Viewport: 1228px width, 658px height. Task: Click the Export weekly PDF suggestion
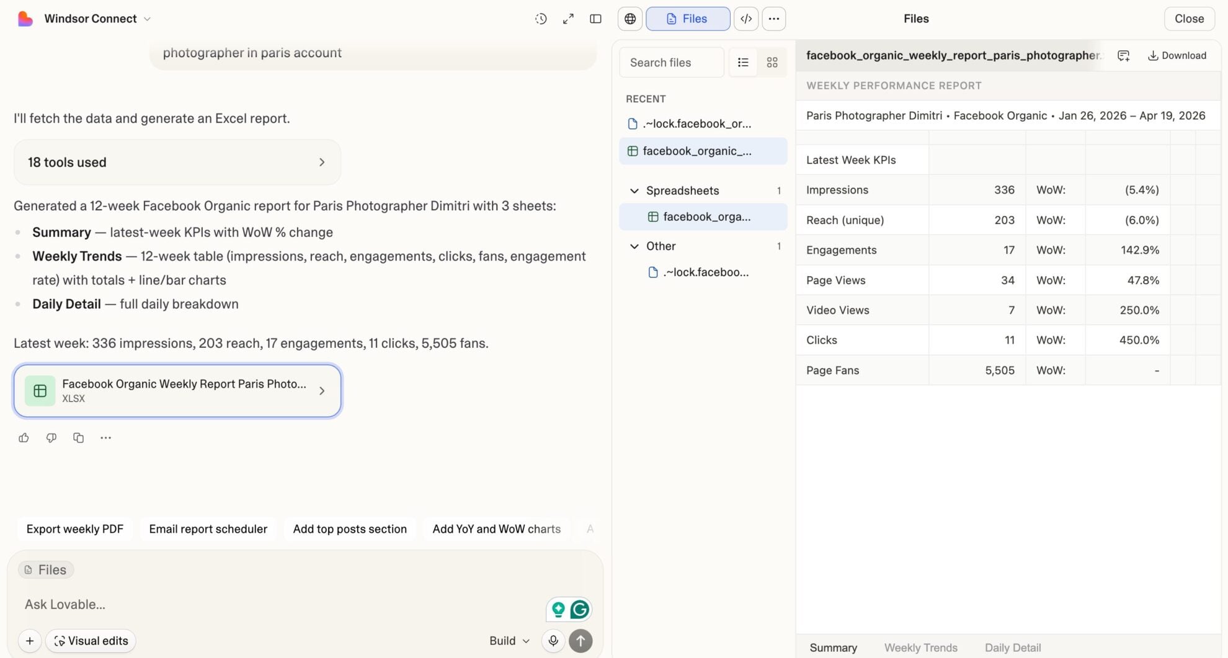75,529
